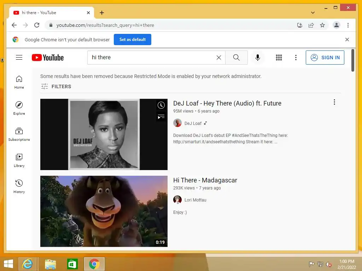Screen dimensions: 362x271
Task: Open the search FILTERS panel
Action: tap(56, 86)
